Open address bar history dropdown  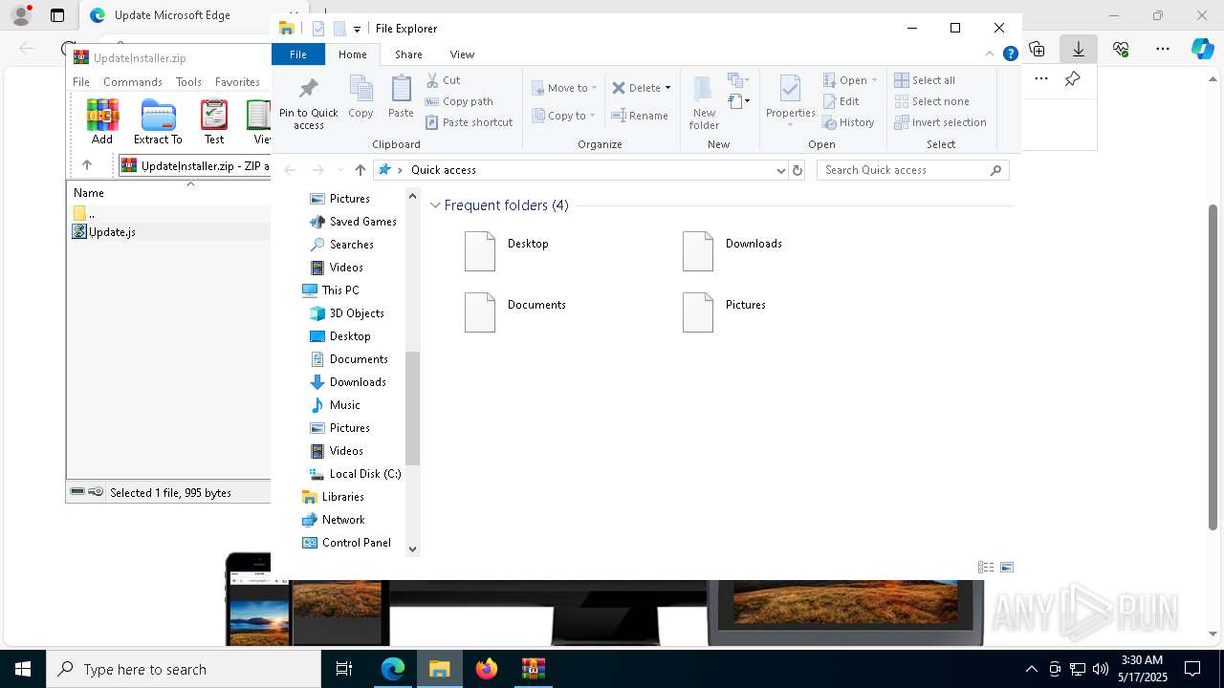[x=781, y=170]
